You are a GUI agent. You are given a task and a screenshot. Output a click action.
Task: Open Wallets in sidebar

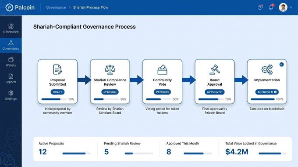11,62
